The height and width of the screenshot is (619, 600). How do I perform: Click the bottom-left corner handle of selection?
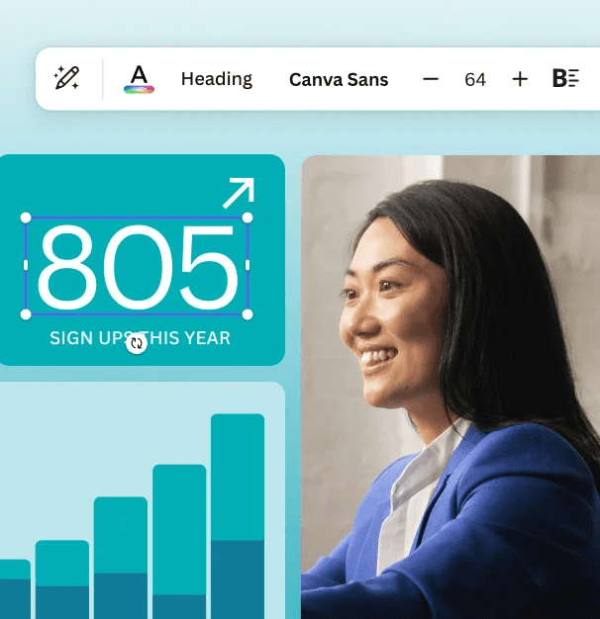(26, 314)
